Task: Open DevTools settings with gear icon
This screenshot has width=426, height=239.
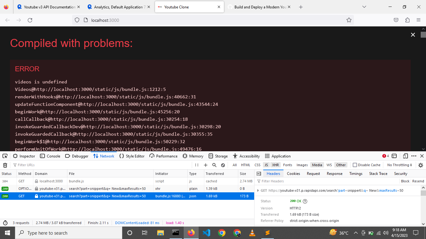Action: [420, 165]
